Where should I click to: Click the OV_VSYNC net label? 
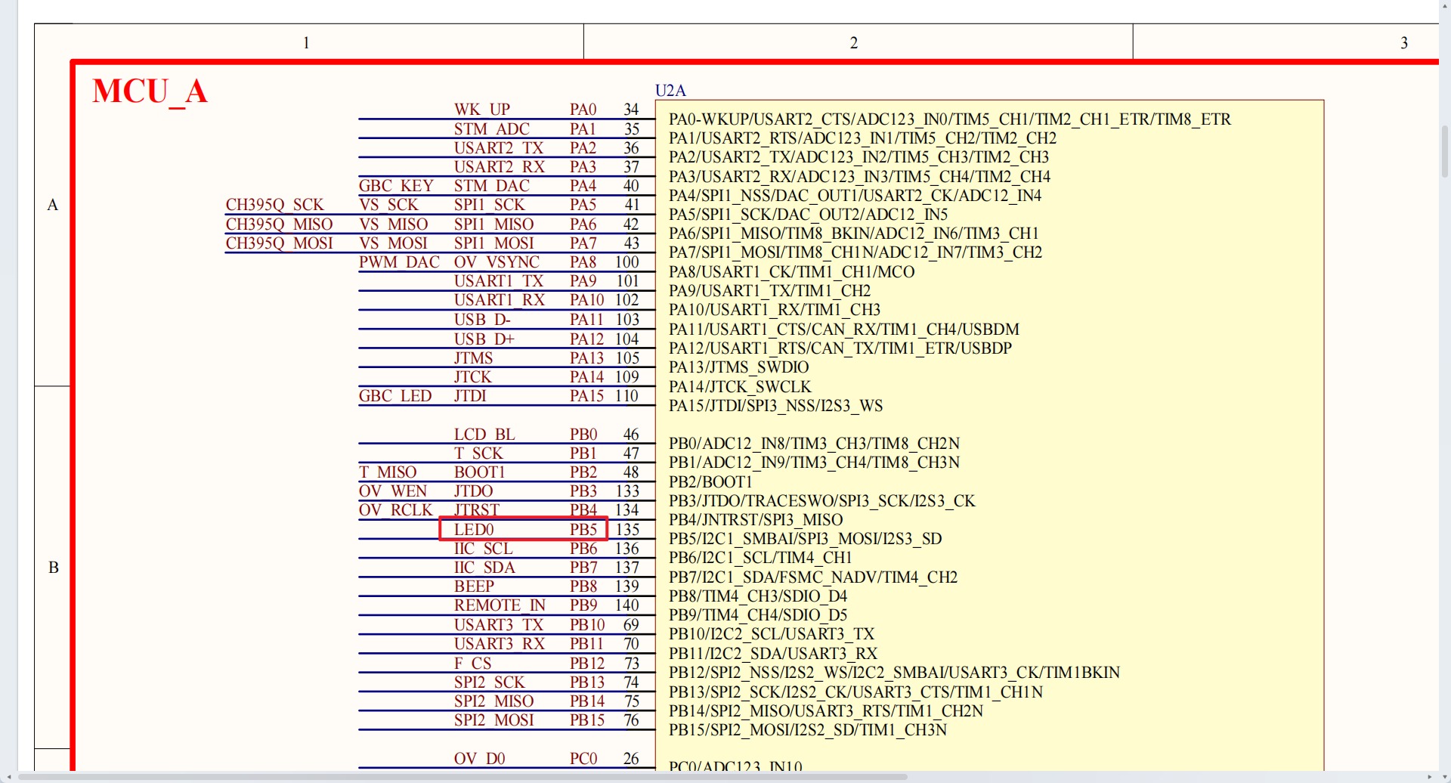(497, 262)
